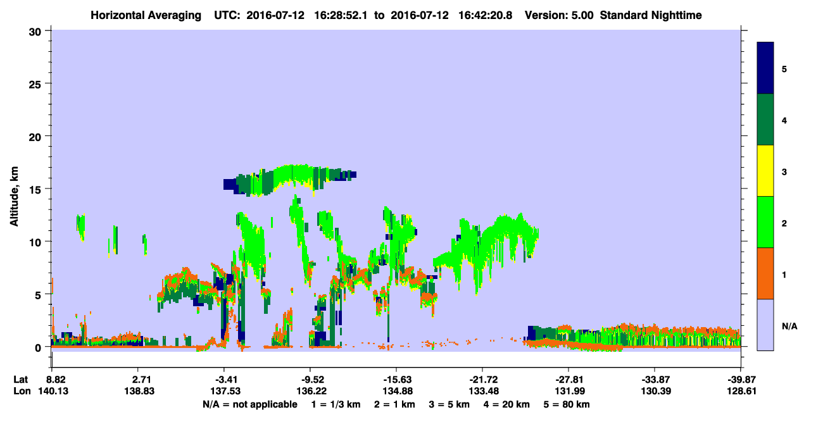Click the colorbar label 4
Image resolution: width=823 pixels, height=422 pixels.
[784, 120]
